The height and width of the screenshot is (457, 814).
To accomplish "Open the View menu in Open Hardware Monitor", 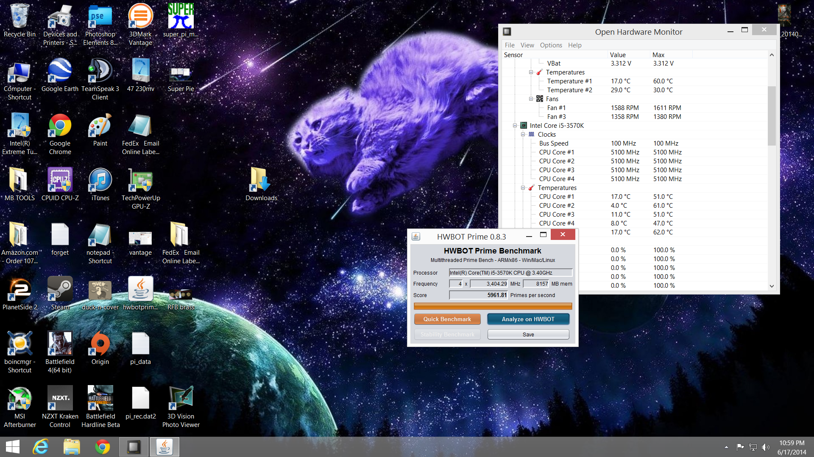I will click(x=527, y=45).
